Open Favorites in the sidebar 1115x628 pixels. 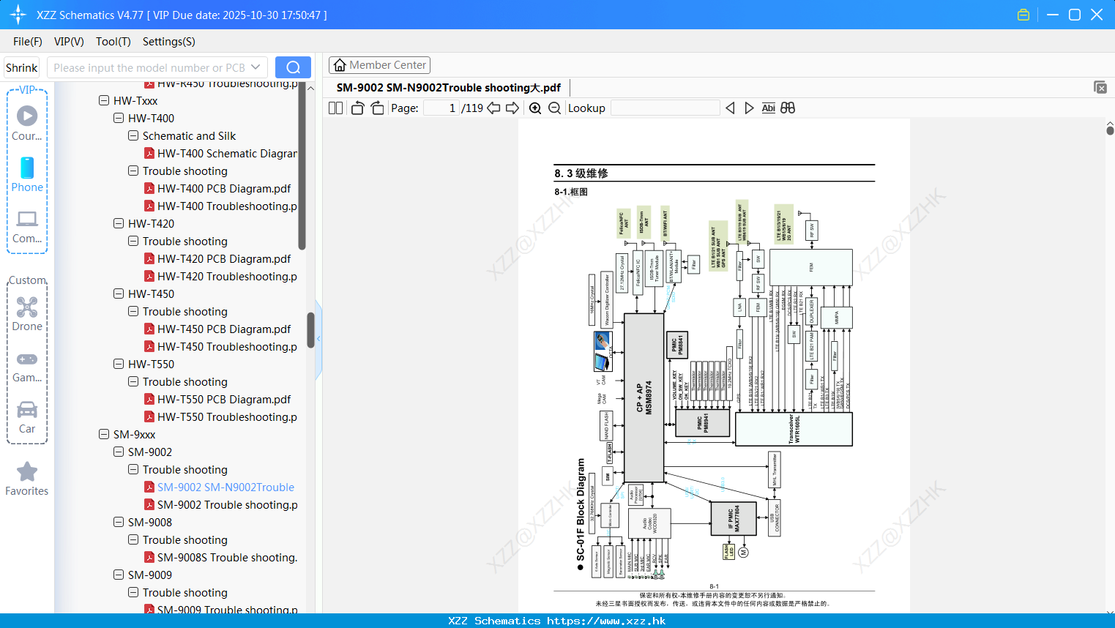point(27,479)
